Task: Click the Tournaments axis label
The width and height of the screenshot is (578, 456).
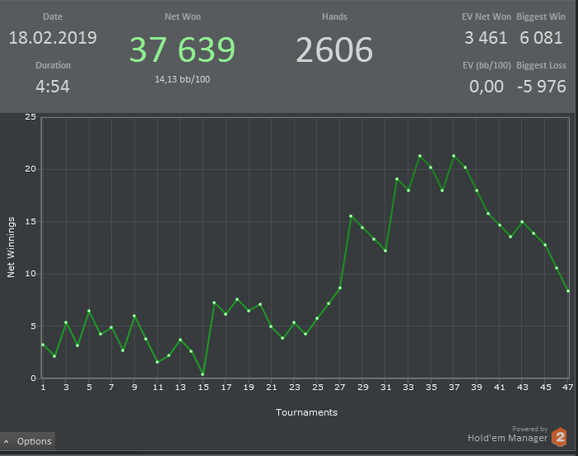Action: (306, 412)
